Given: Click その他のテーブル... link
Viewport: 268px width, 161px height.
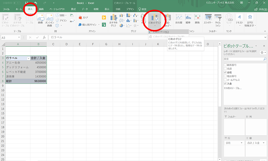Looking at the screenshot, I should point(233,88).
